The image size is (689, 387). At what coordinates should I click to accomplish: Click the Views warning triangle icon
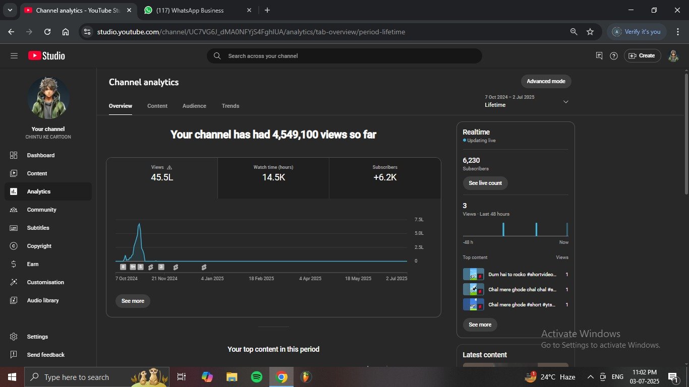point(169,167)
